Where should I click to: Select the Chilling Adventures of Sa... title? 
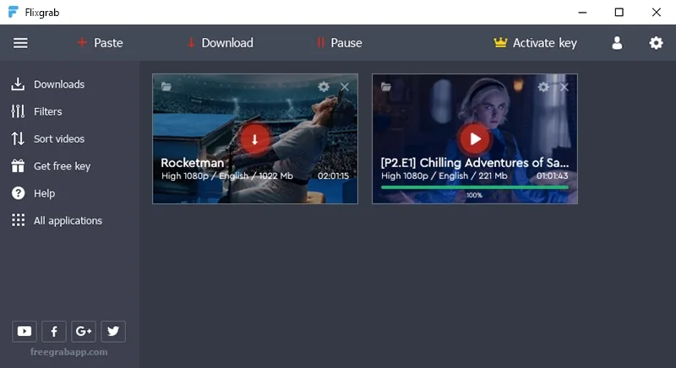(475, 163)
